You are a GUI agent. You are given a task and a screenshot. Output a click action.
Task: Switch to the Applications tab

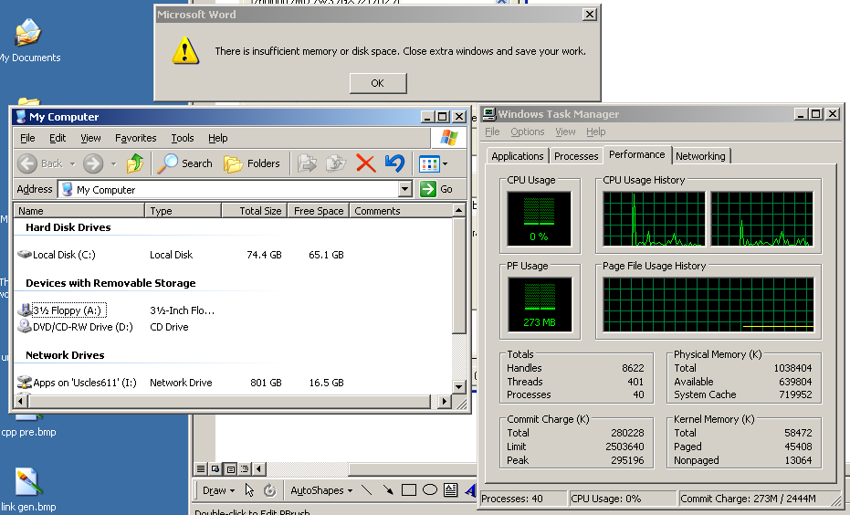coord(517,156)
